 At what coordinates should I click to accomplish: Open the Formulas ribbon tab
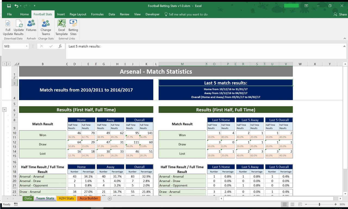tap(97, 14)
